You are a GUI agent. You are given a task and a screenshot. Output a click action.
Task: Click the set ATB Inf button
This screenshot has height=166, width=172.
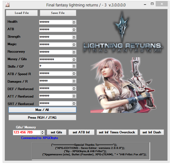point(81,132)
